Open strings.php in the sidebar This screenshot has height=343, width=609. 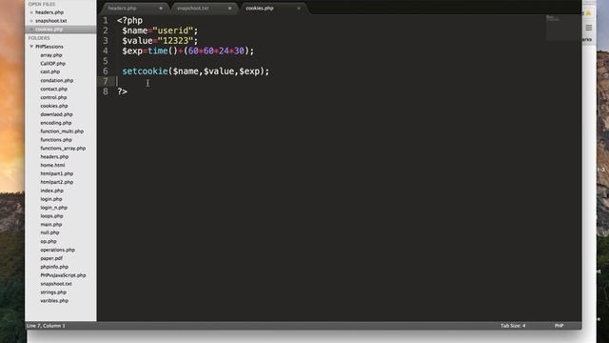pos(53,293)
